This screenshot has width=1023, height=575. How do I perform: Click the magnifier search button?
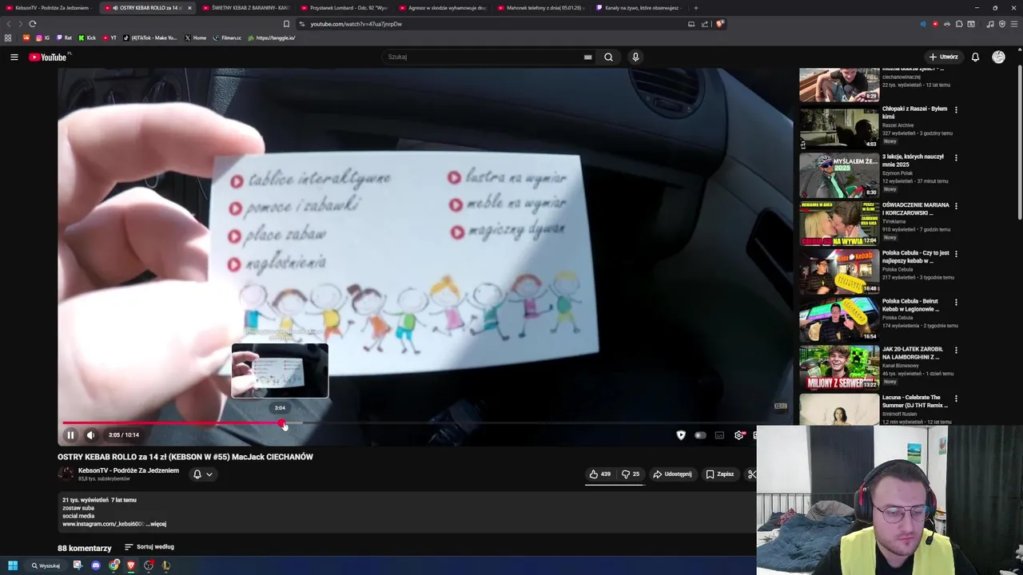coord(608,57)
